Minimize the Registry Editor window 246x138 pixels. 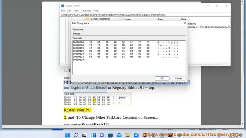[208, 6]
